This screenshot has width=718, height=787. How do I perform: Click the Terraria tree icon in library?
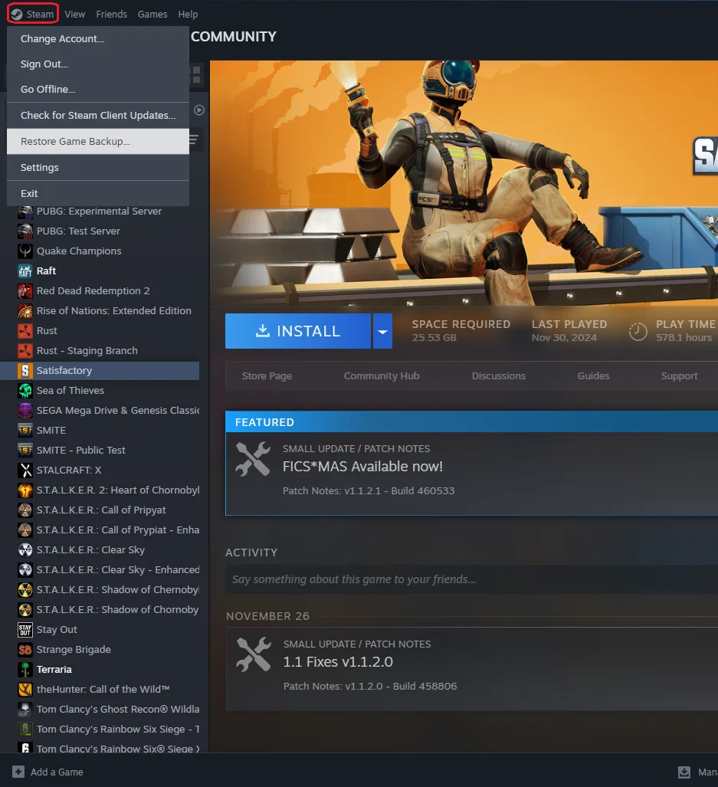click(25, 669)
